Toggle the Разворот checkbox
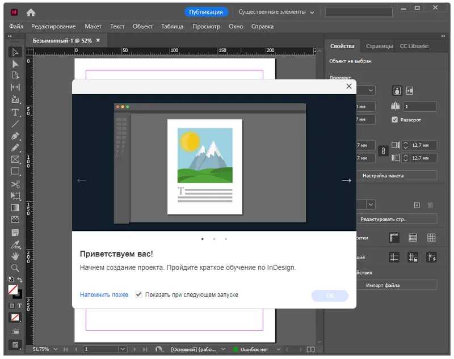 pyautogui.click(x=394, y=120)
